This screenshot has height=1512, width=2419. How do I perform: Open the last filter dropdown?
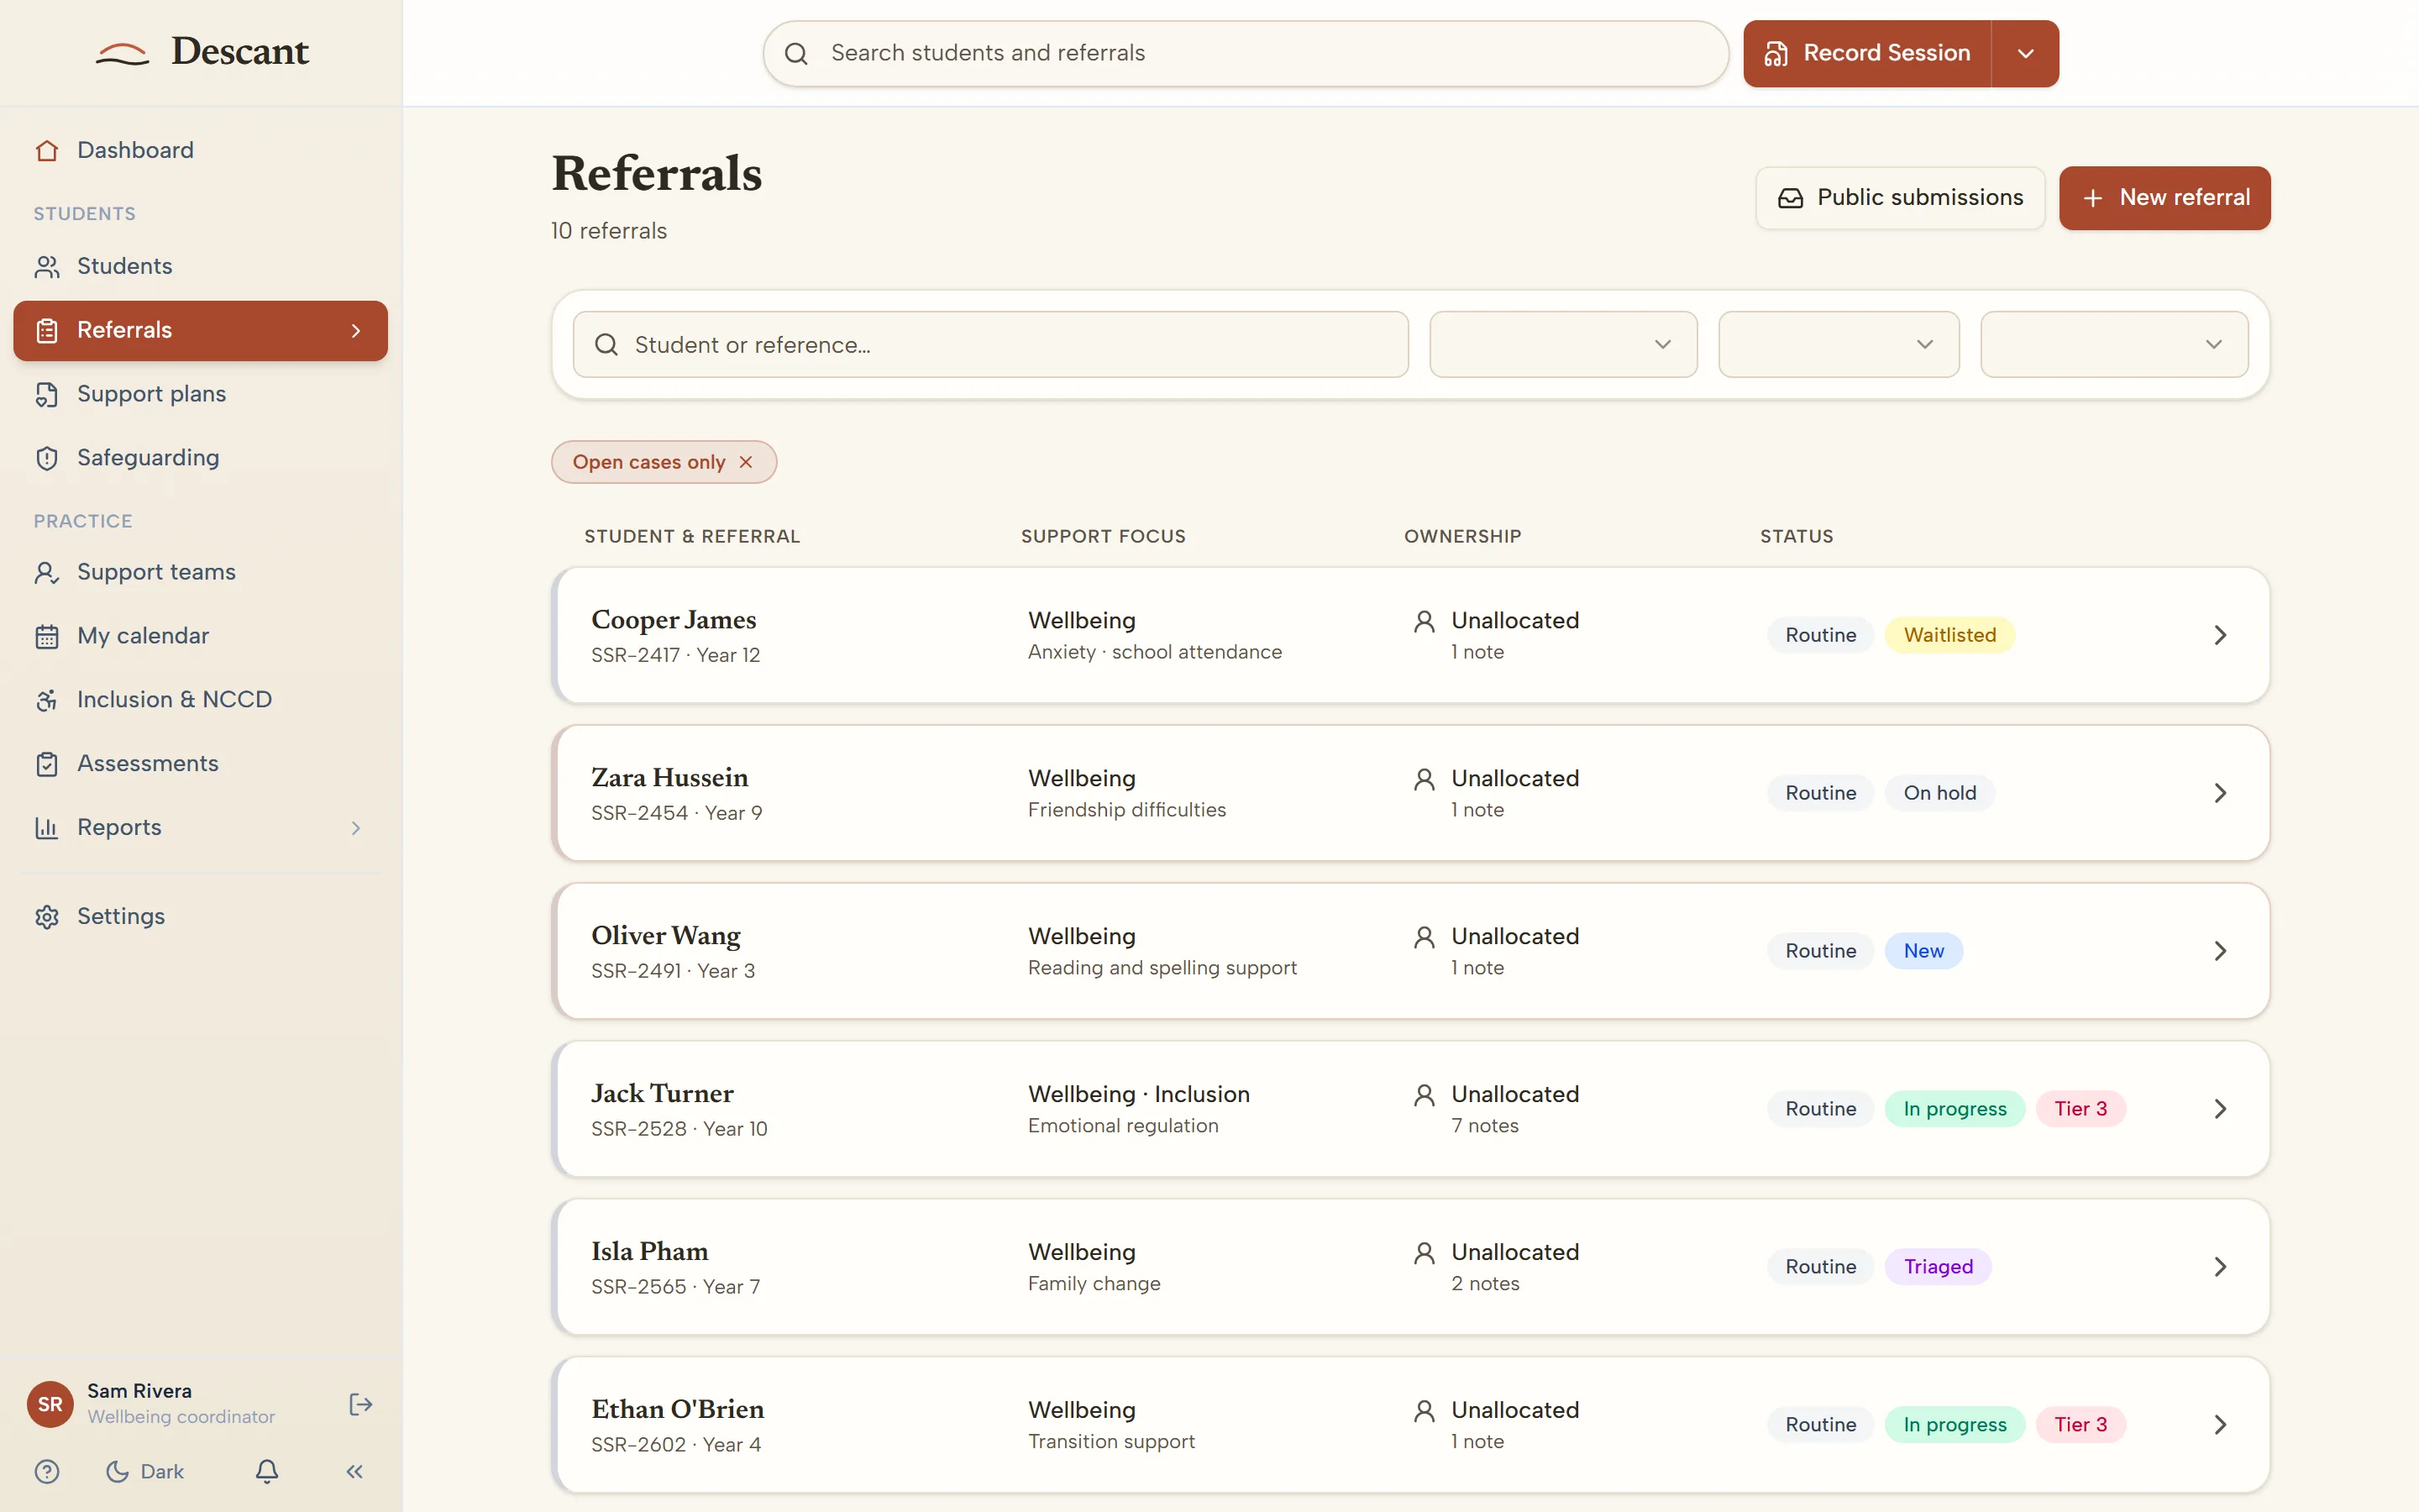pos(2114,344)
